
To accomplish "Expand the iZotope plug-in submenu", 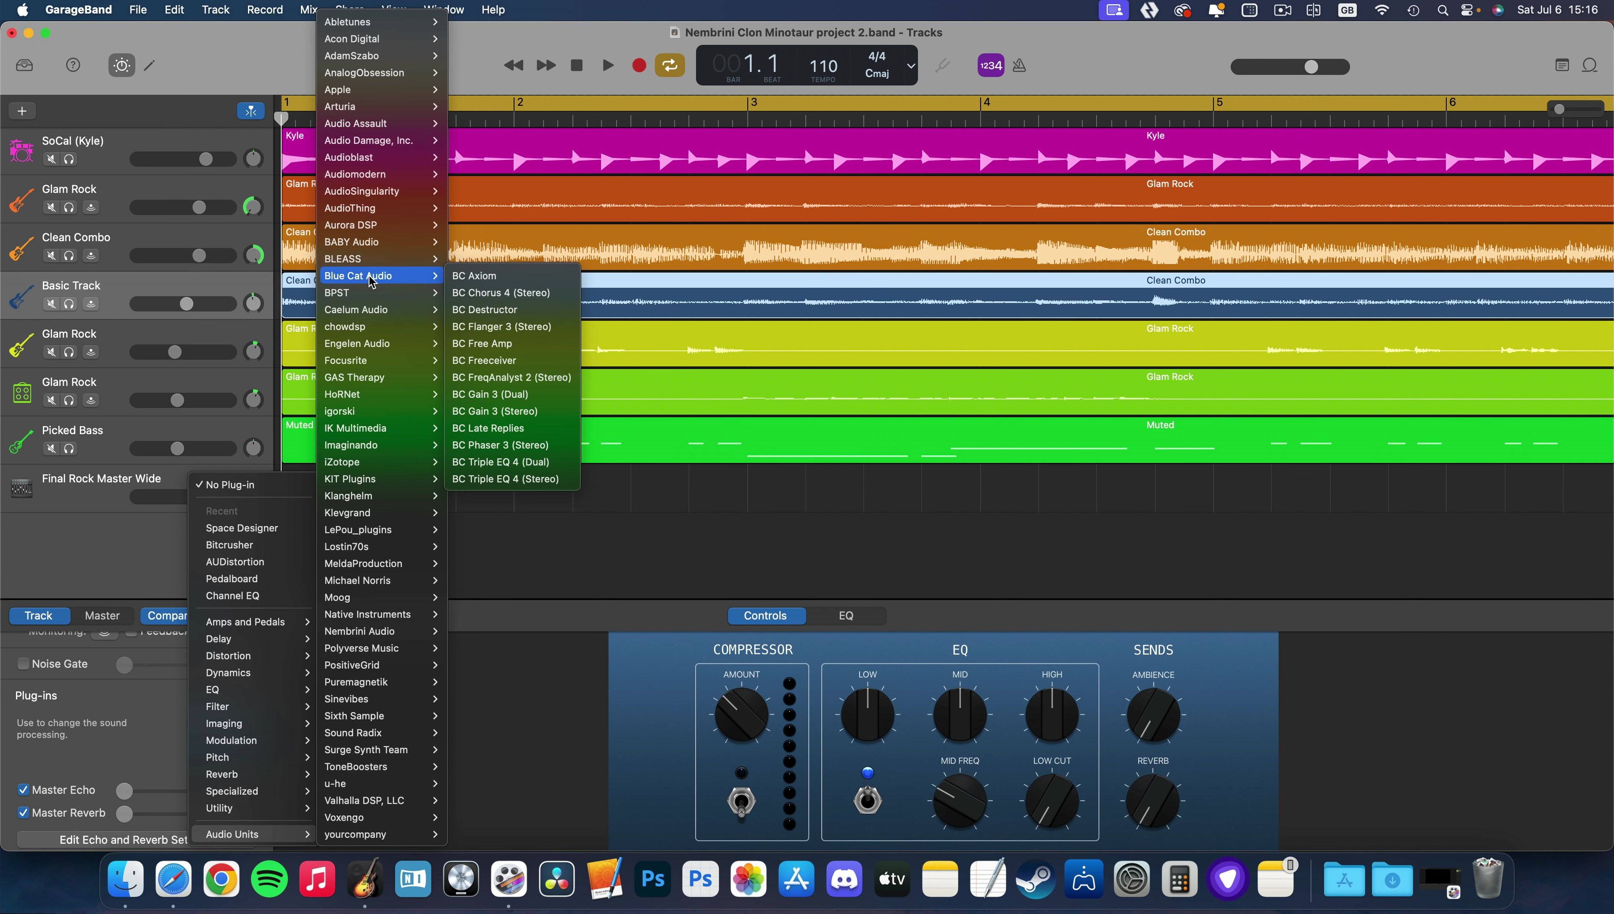I will point(380,461).
